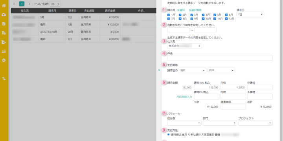Toggle the 5月 checkbox
The width and height of the screenshot is (283, 141).
215,15
